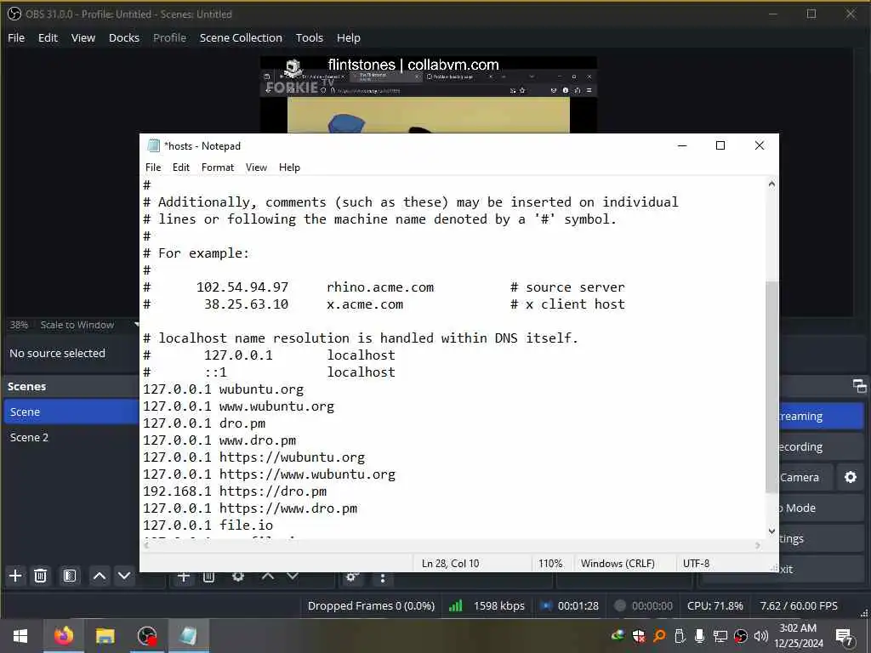Image resolution: width=871 pixels, height=653 pixels.
Task: Click the Stop Streaming button in OBS
Action: 821,416
